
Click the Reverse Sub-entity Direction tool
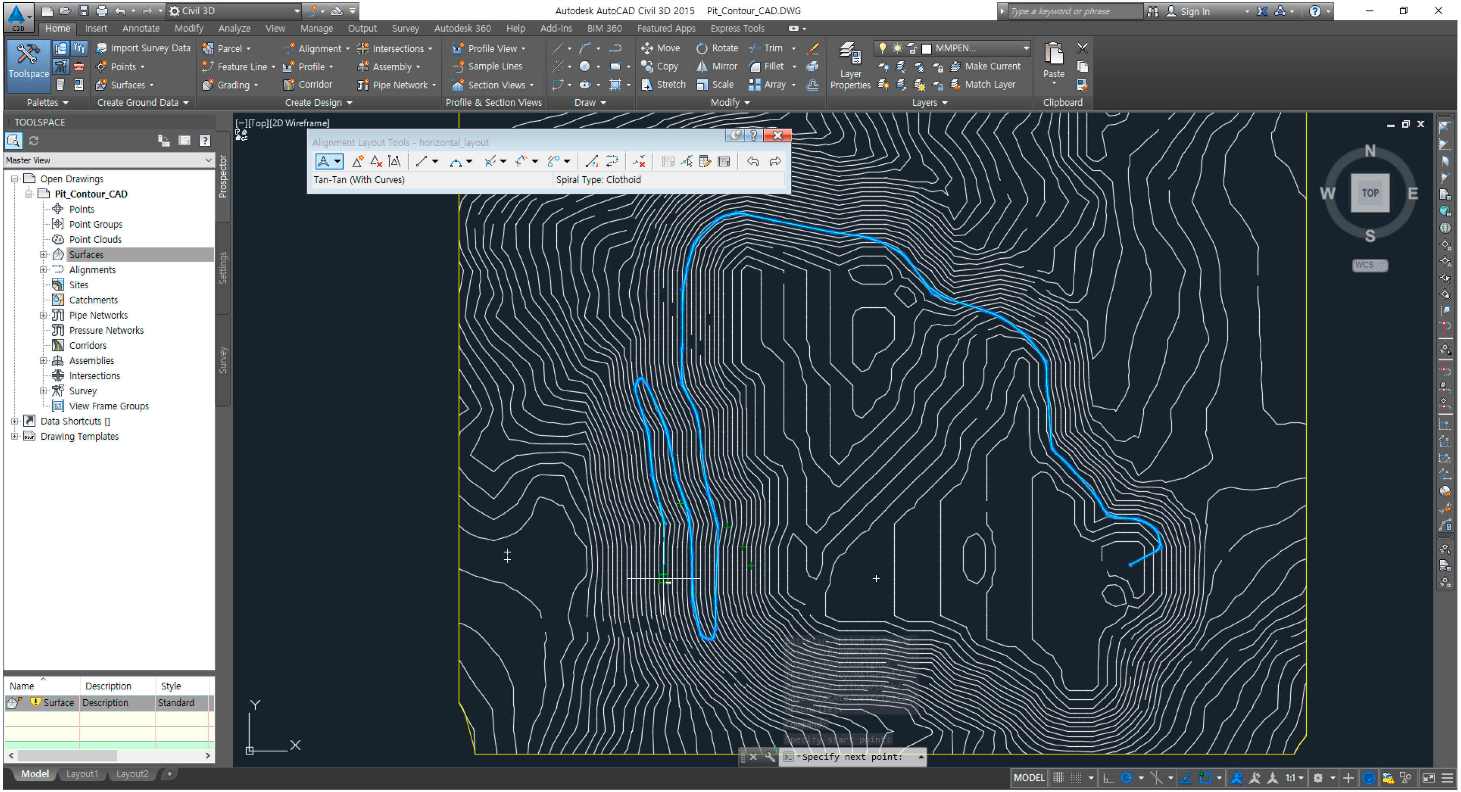click(612, 162)
